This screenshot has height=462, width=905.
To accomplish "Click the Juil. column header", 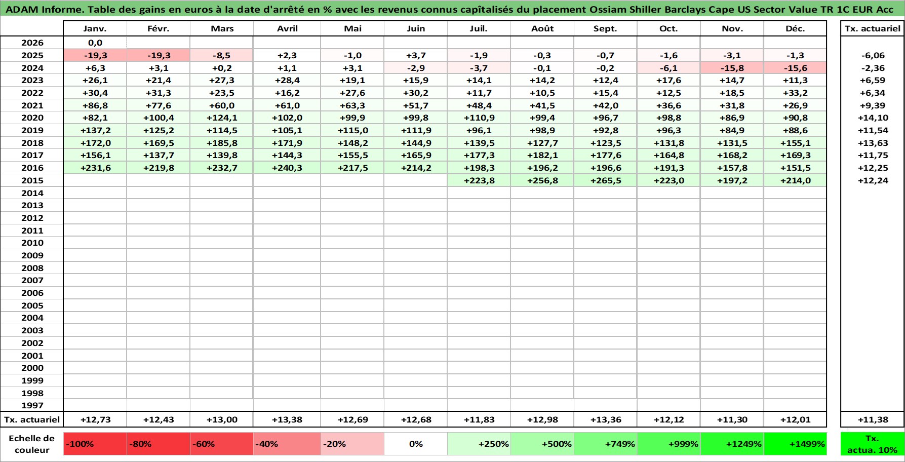I will [479, 28].
